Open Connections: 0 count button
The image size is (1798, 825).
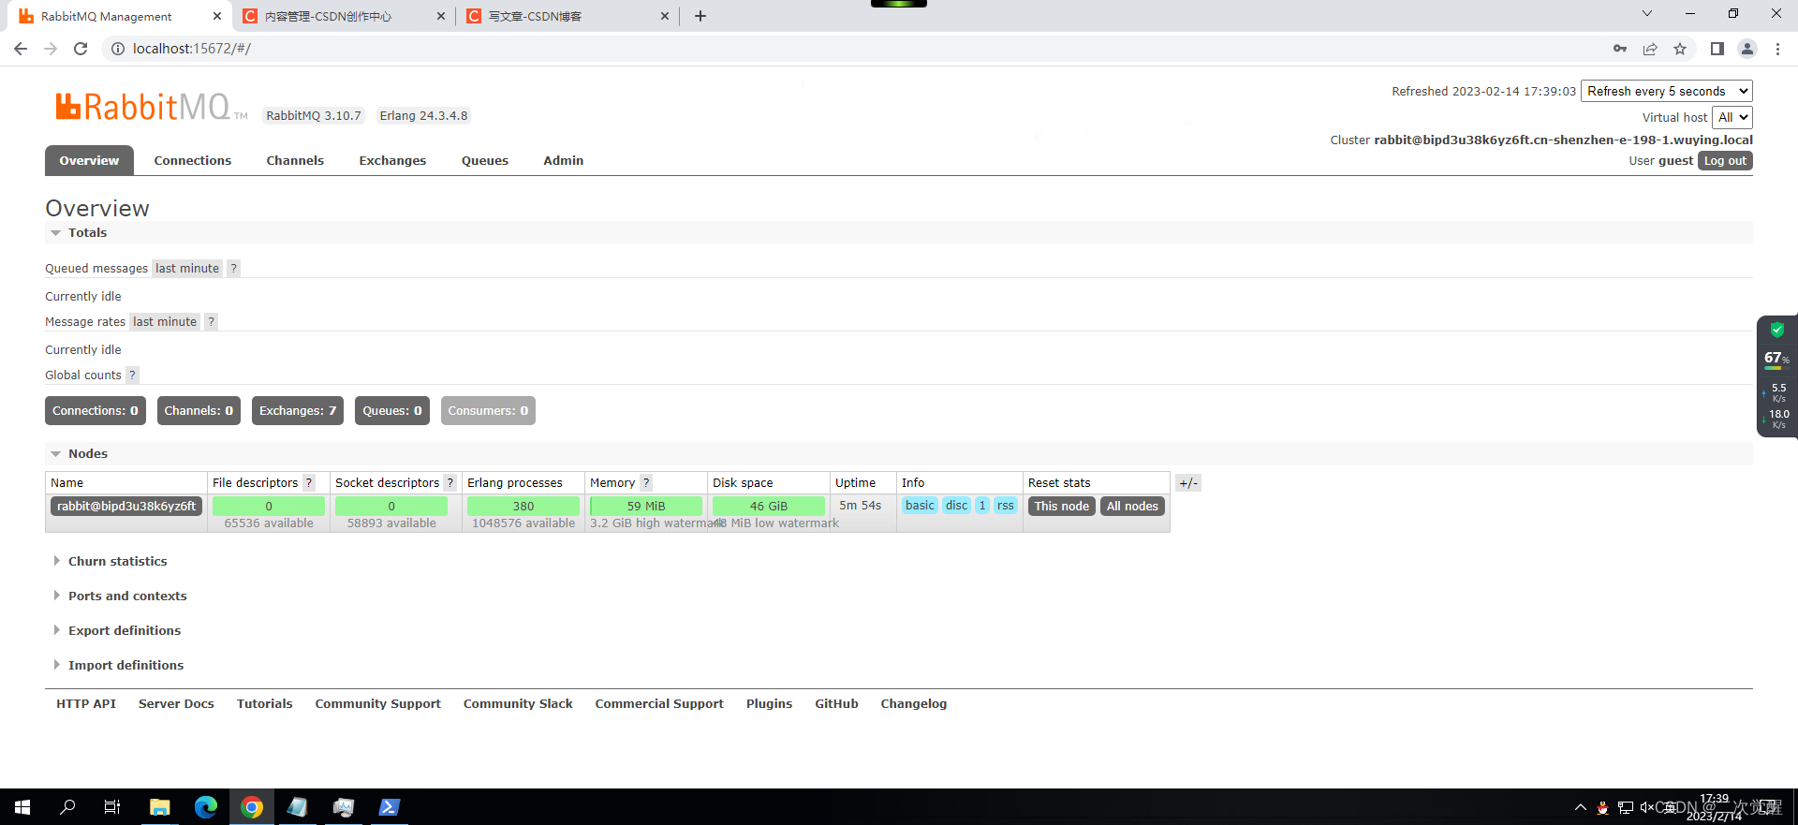[96, 410]
